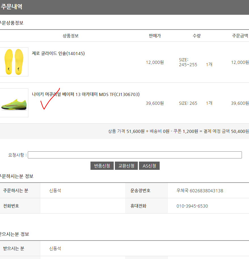The image size is (249, 259).
Task: Click the 판매가 column header
Action: [x=155, y=36]
